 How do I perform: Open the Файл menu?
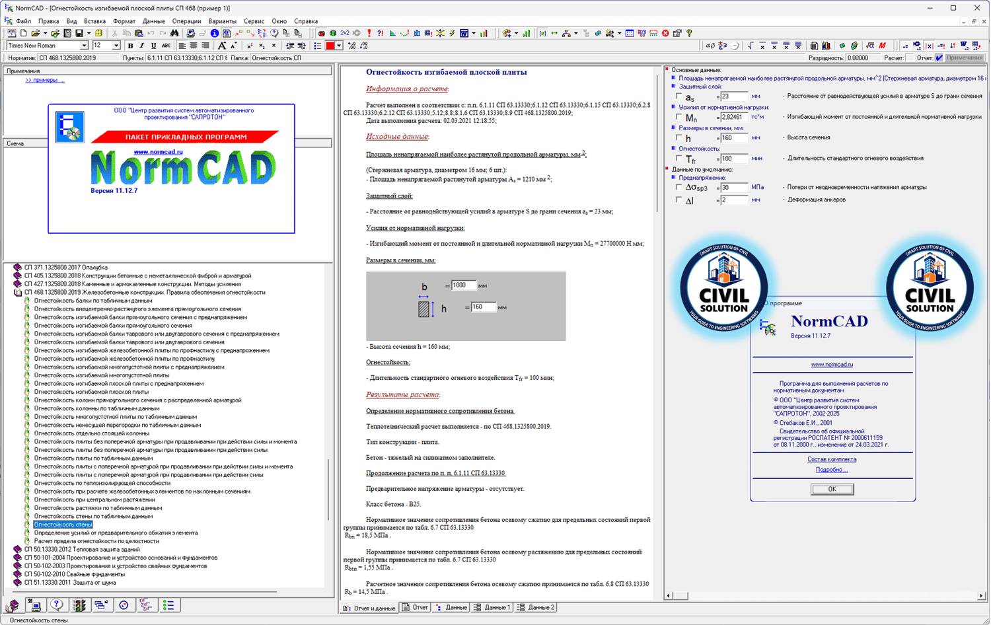pyautogui.click(x=23, y=21)
